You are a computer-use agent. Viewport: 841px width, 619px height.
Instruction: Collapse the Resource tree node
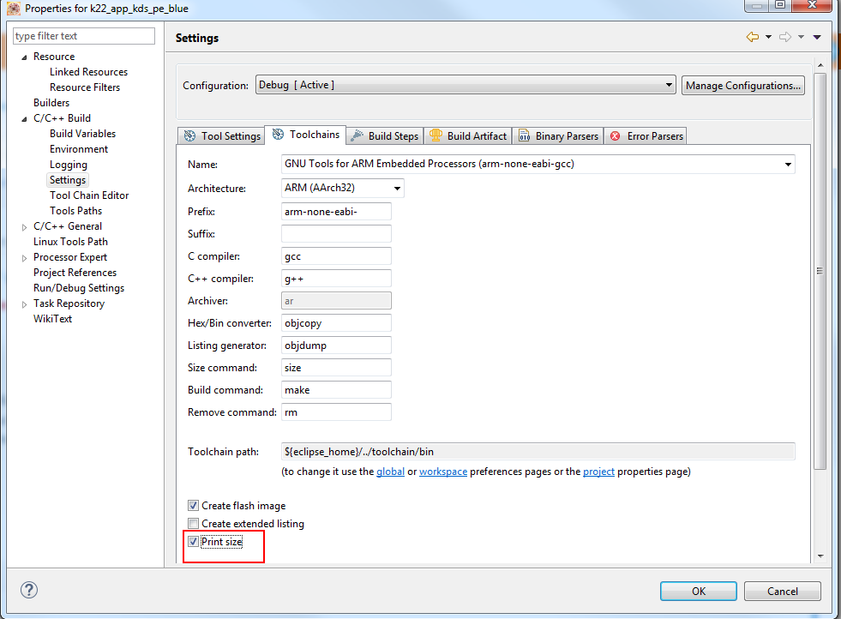[x=24, y=57]
